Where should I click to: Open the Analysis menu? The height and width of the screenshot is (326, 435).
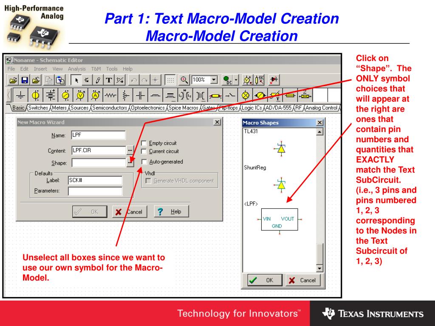pyautogui.click(x=77, y=69)
